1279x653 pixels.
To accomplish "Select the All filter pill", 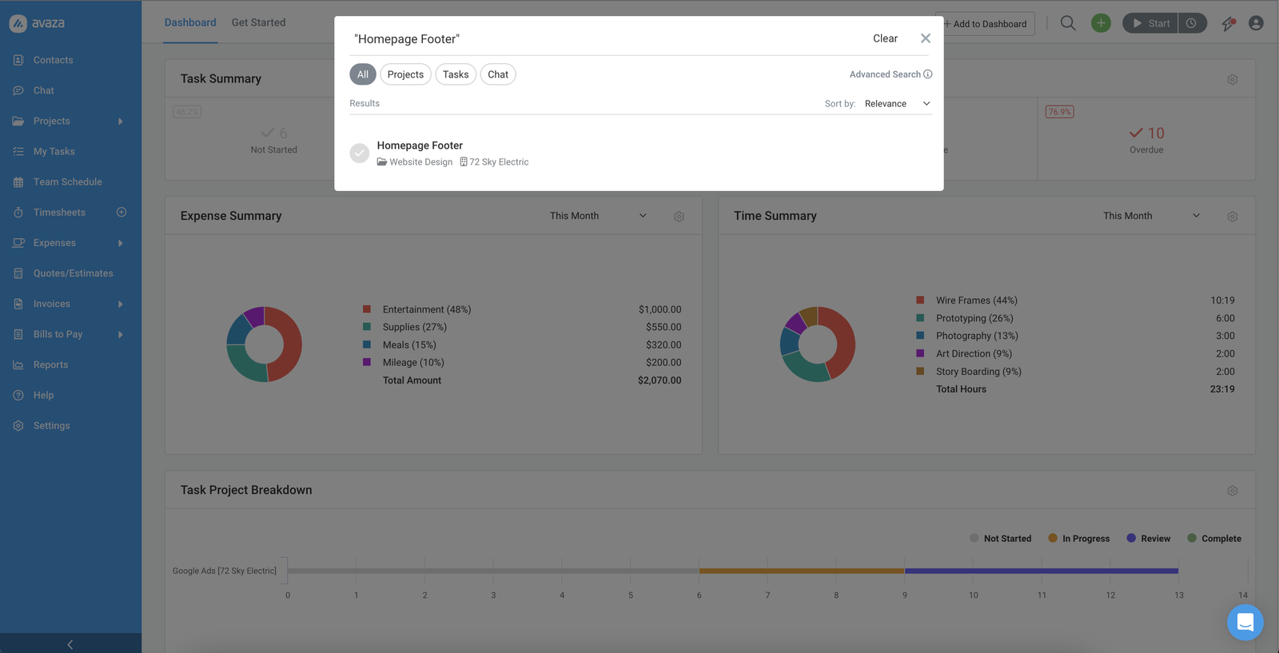I will pos(363,74).
